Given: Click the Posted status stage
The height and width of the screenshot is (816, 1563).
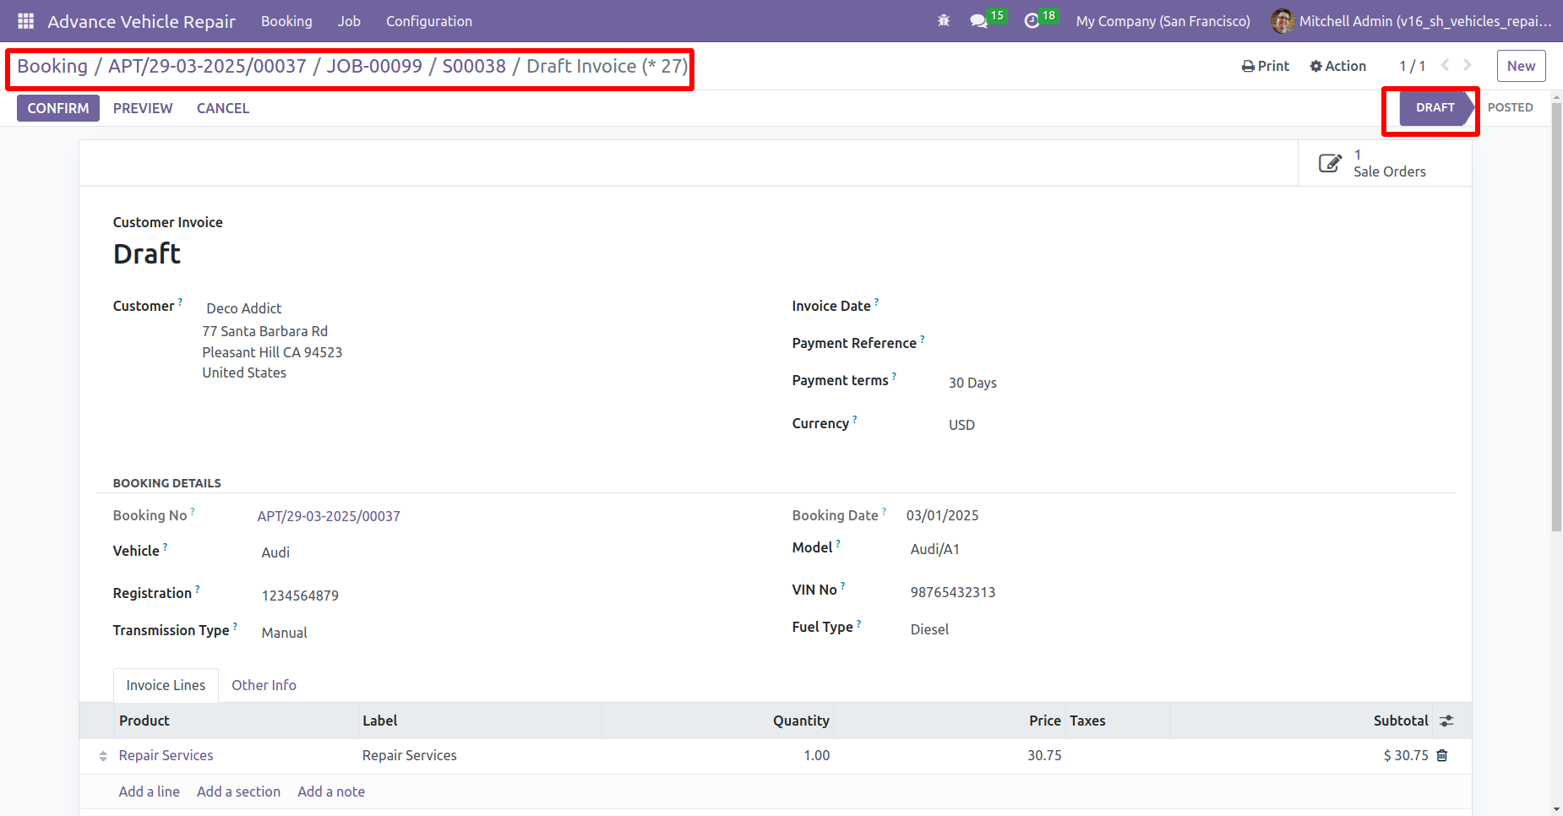Looking at the screenshot, I should 1510,107.
